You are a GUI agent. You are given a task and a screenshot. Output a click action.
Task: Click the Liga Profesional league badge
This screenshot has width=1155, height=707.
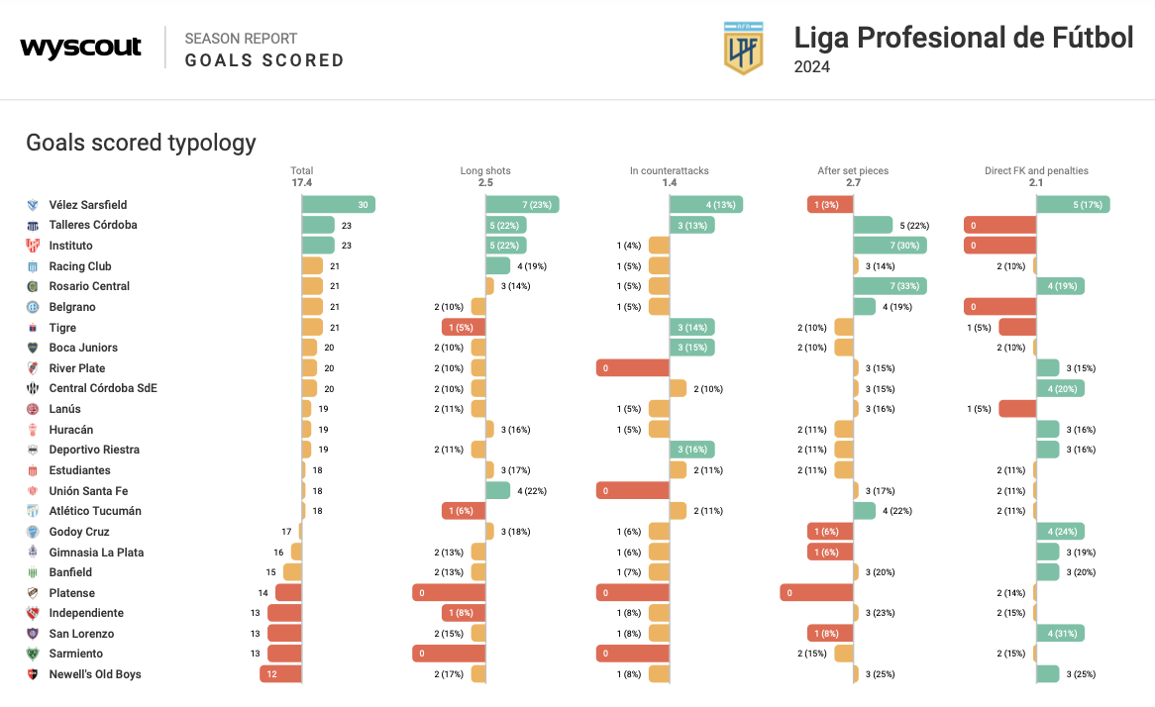coord(743,48)
